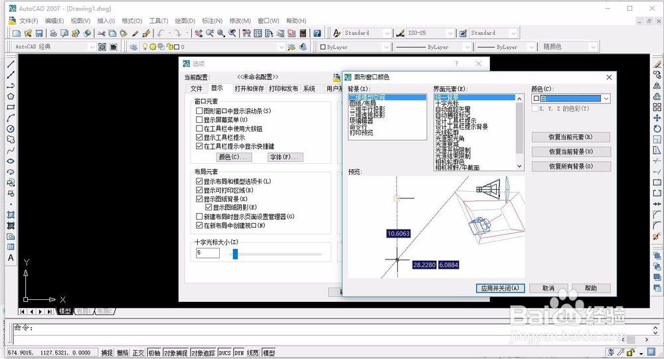Open the 标注(N) menu
Viewport: 664px width, 359px height.
point(212,21)
